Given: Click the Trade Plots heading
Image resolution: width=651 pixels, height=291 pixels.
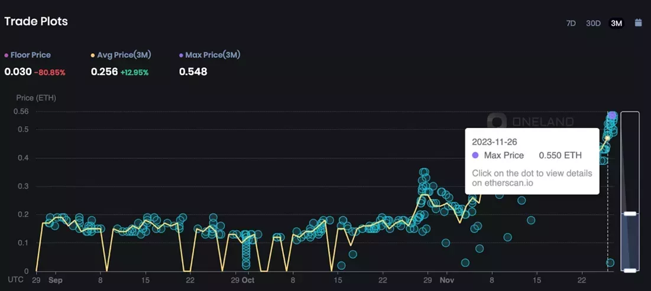Looking at the screenshot, I should click(x=36, y=22).
